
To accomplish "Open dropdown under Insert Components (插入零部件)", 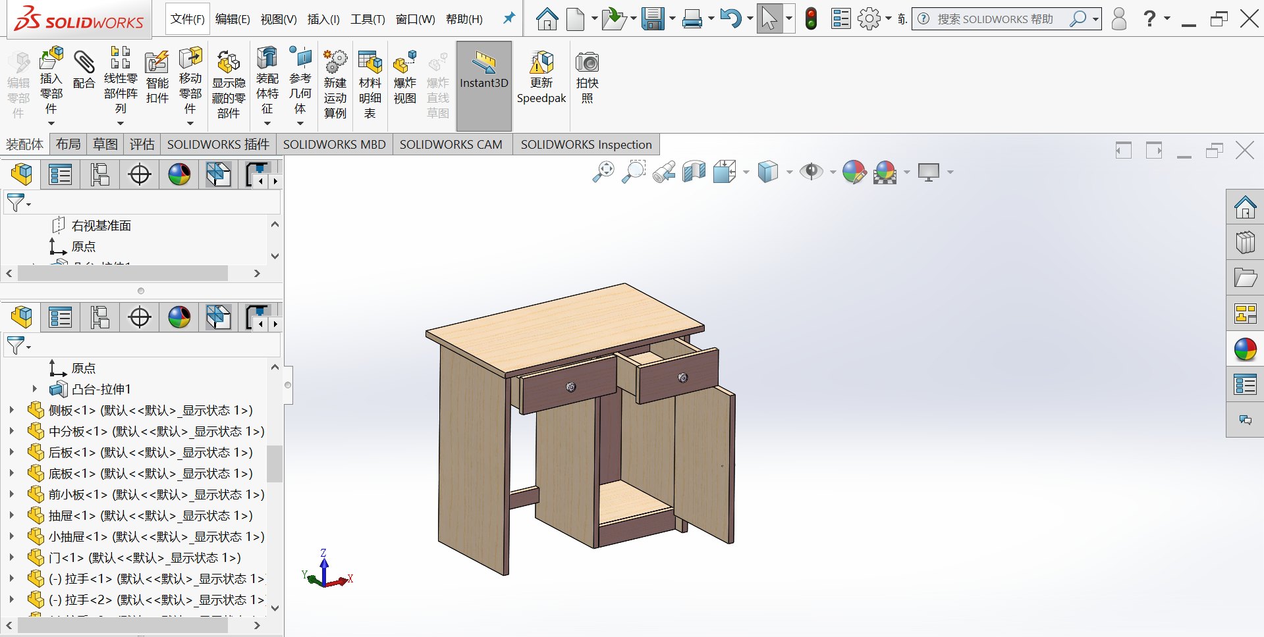I will coord(51,123).
